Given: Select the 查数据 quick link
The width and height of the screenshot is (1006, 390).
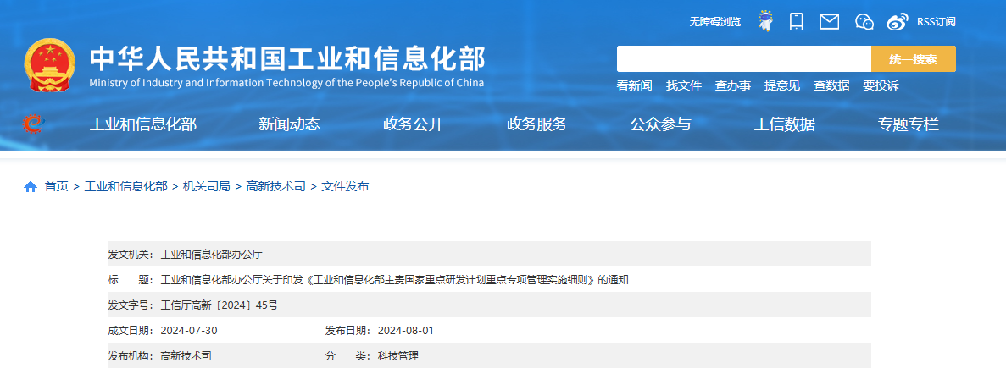Looking at the screenshot, I should pyautogui.click(x=831, y=85).
